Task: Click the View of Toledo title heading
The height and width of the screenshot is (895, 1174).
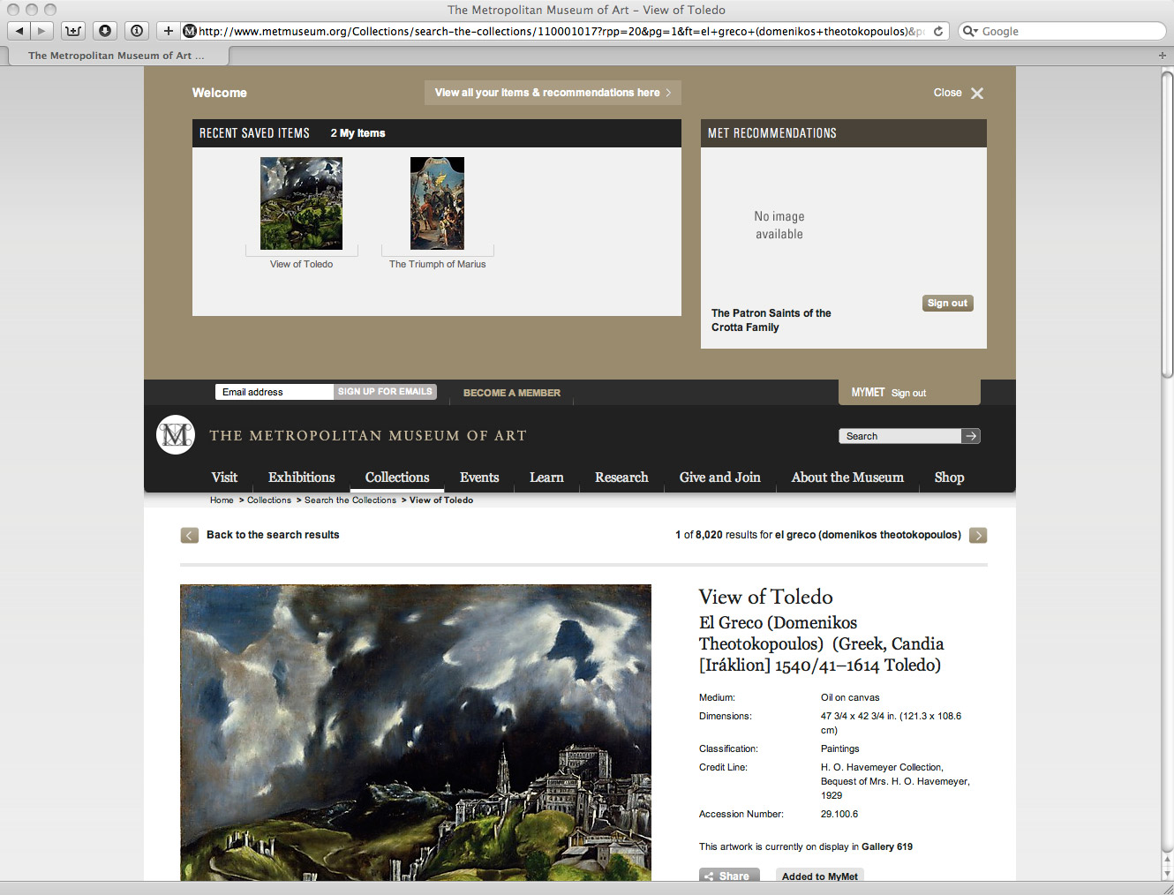Action: (x=765, y=597)
